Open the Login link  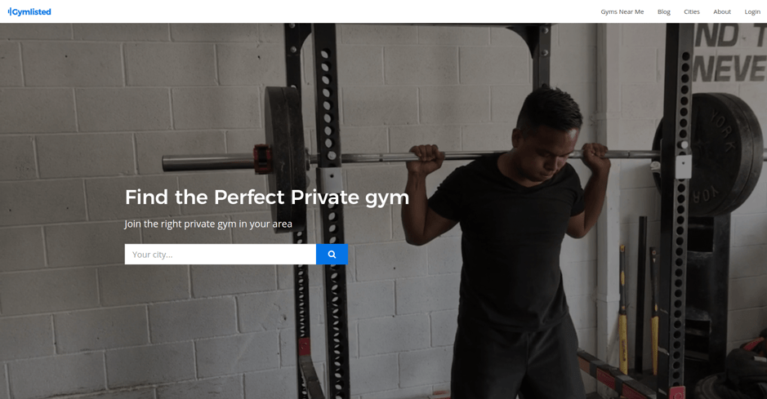[x=752, y=11]
